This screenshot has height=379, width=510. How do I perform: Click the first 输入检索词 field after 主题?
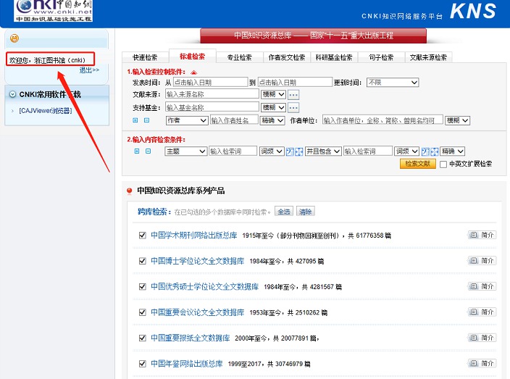tap(233, 151)
